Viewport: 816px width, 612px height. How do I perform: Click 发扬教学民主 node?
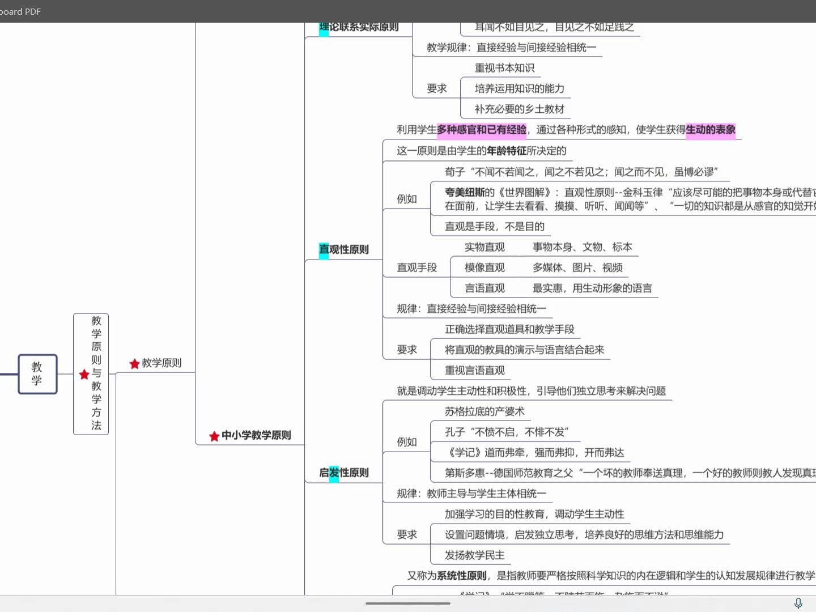[475, 555]
